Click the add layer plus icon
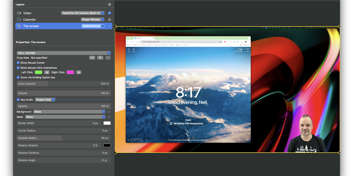353x176 pixels. 110,4
